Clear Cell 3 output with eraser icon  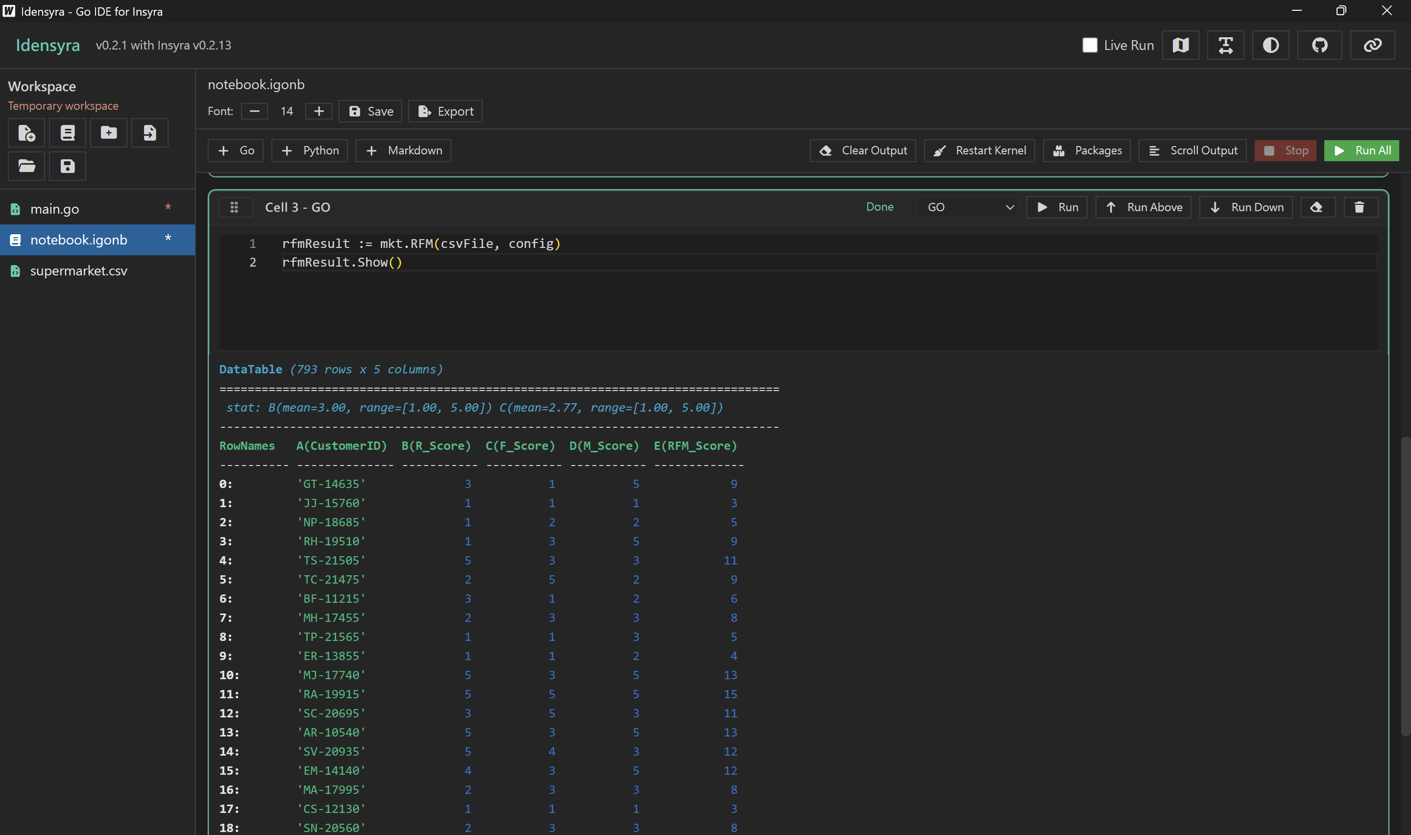(x=1316, y=207)
